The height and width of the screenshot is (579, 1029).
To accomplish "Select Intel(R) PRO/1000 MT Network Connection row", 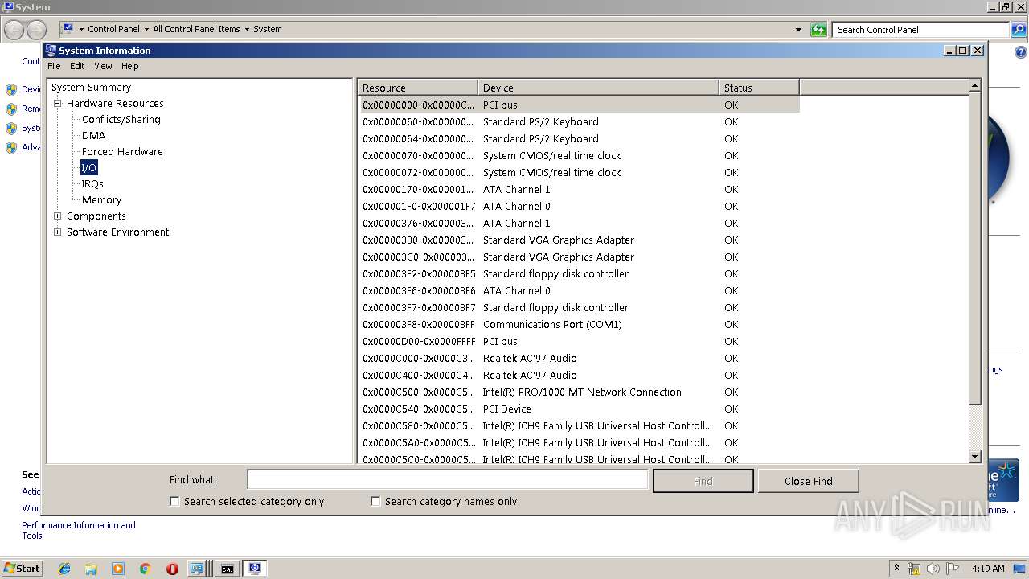I will (579, 392).
